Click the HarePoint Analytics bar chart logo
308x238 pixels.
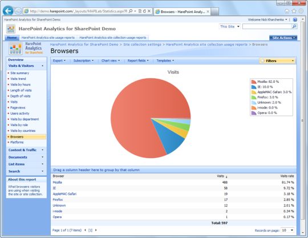[x=15, y=48]
